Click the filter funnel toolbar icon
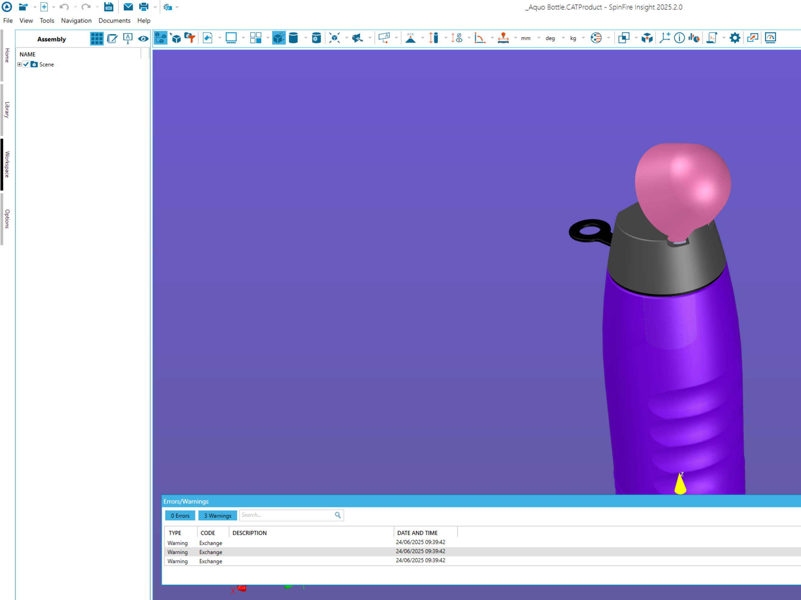Screen dimensions: 801x600 pyautogui.click(x=190, y=38)
